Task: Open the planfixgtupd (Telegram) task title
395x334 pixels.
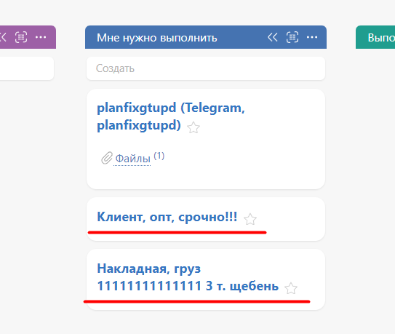Action: pos(171,116)
